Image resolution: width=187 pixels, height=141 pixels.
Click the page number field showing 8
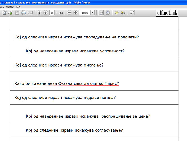click(52, 13)
